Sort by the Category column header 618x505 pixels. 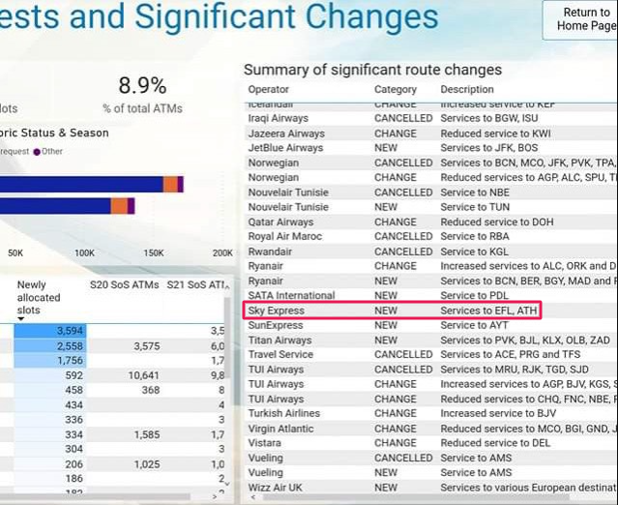pyautogui.click(x=396, y=90)
